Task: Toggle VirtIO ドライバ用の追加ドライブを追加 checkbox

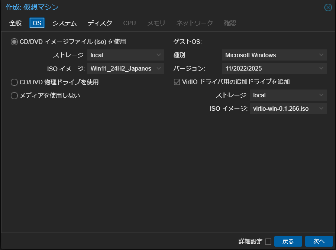Action: coord(177,82)
